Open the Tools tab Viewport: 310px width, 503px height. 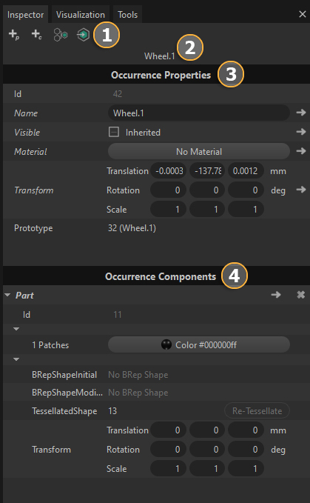(127, 15)
